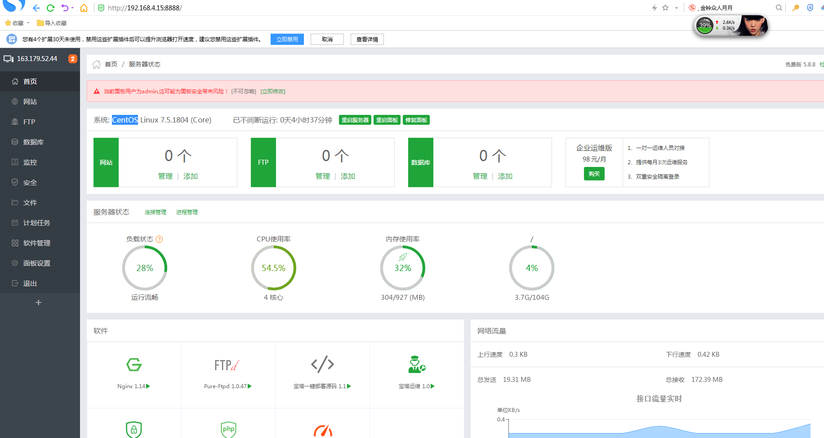Open 安全 in the left sidebar

(40, 182)
